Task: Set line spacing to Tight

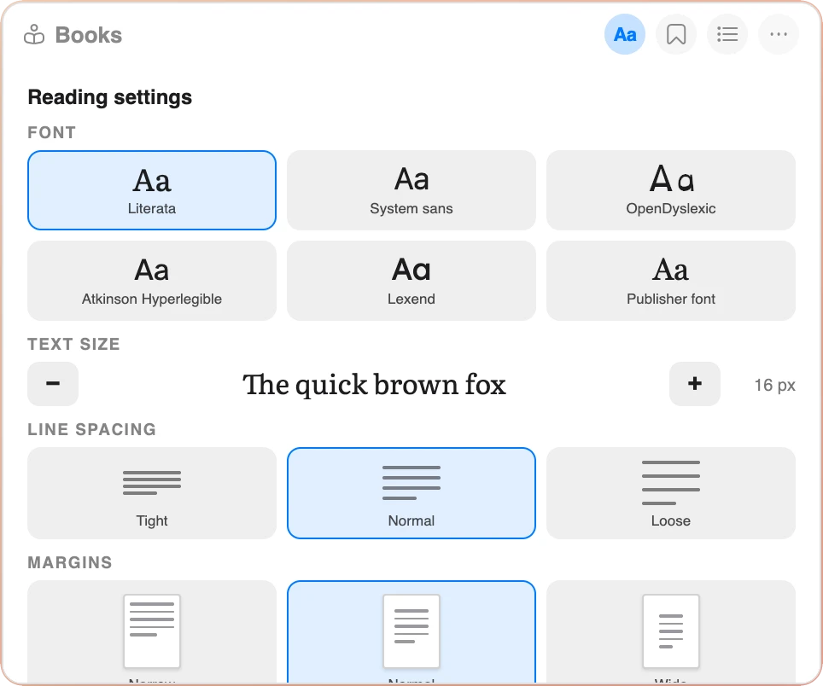Action: [152, 493]
